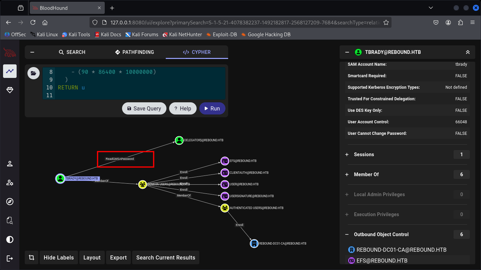Click the Group Management diamond icon

(x=10, y=90)
